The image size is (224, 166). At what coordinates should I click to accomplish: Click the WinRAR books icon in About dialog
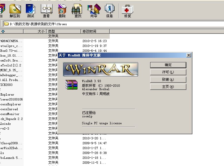(x=72, y=85)
